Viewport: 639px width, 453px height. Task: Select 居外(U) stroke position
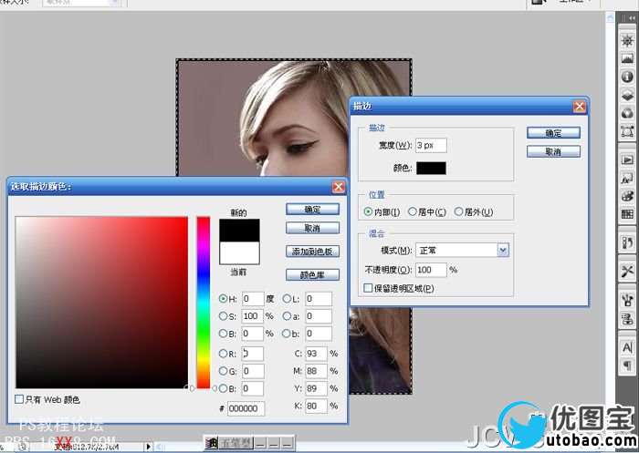[459, 211]
